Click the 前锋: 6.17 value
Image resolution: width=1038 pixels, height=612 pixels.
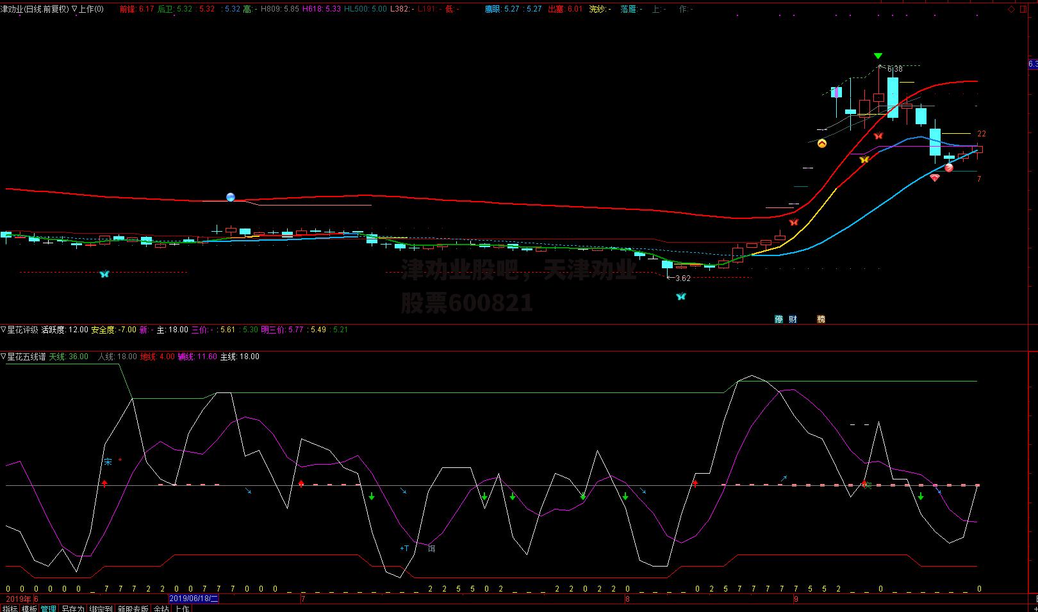coord(136,9)
